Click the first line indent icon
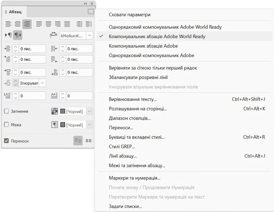The image size is (274, 212). tap(7, 59)
